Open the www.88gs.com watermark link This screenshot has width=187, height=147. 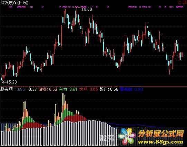[x=160, y=142]
